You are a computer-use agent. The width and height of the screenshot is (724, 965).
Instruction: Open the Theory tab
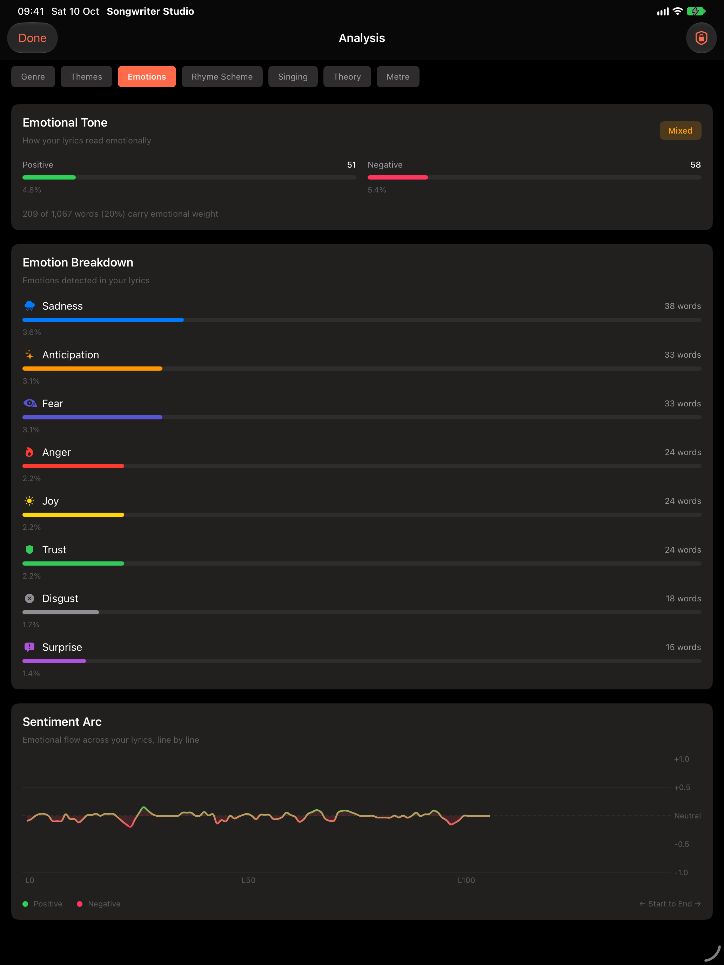pyautogui.click(x=347, y=77)
